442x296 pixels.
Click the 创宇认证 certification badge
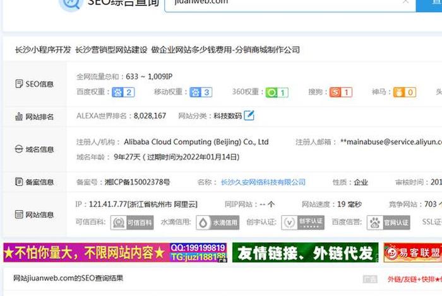[302, 223]
